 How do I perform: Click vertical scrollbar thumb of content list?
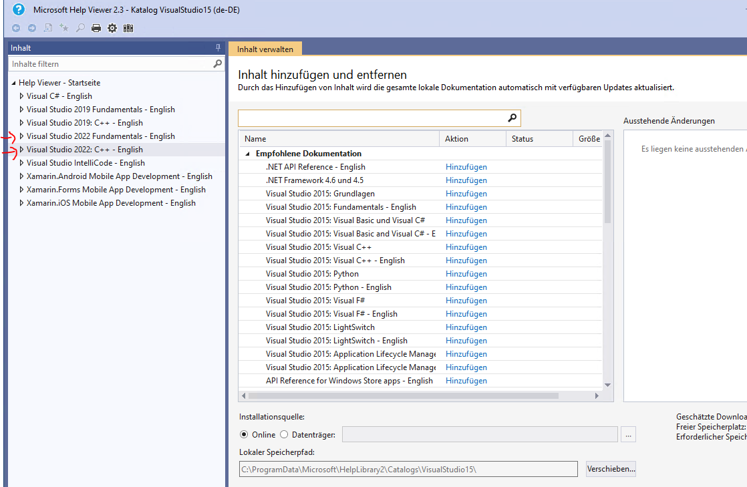607,182
